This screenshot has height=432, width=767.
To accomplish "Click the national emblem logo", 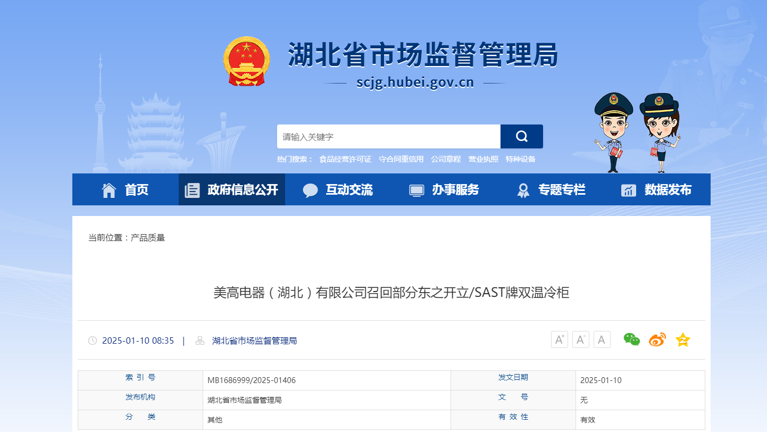I will [246, 61].
